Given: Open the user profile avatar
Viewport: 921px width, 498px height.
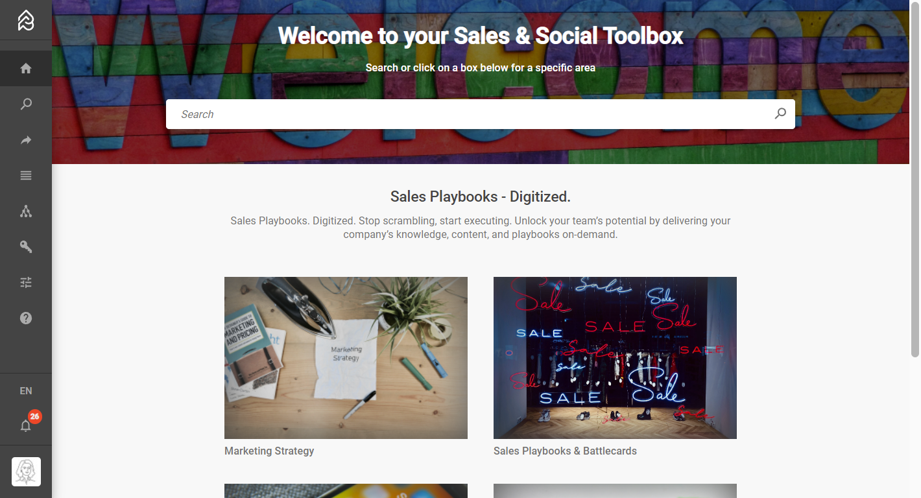Looking at the screenshot, I should tap(26, 471).
